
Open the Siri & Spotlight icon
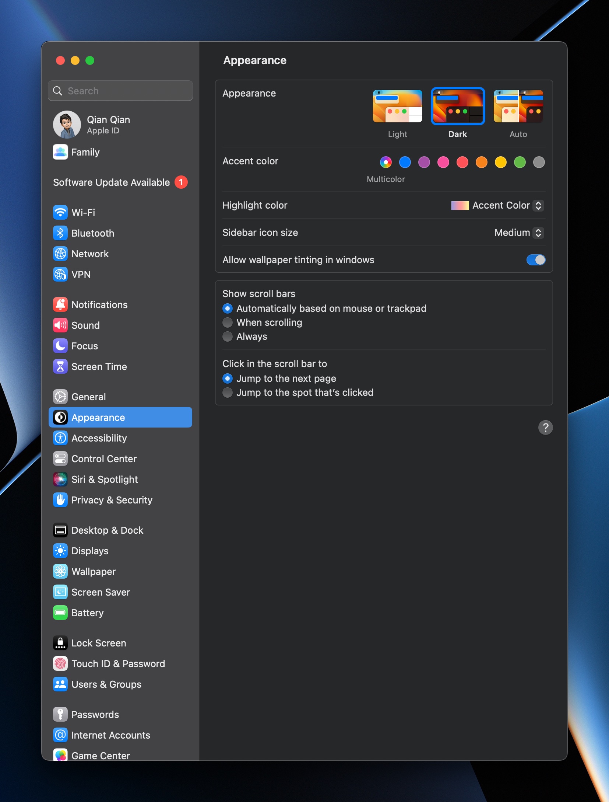60,479
